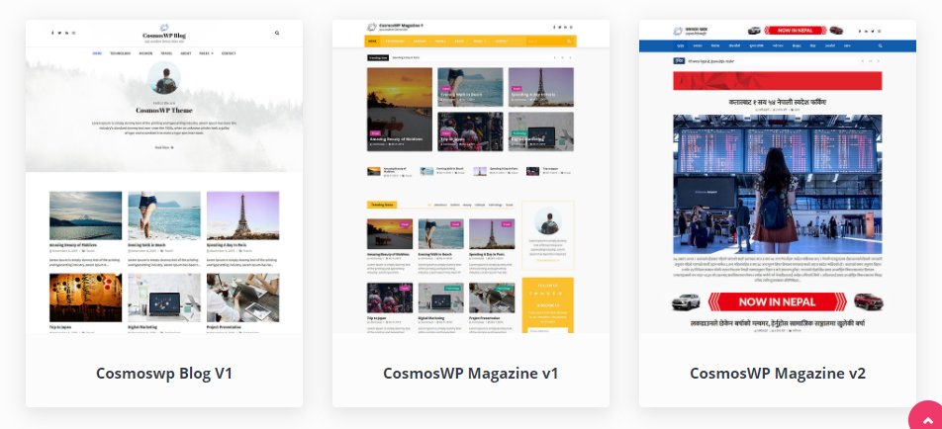This screenshot has height=429, width=942.
Task: Open the Cosmoswp Blog V1 demo preview image
Action: tap(164, 177)
